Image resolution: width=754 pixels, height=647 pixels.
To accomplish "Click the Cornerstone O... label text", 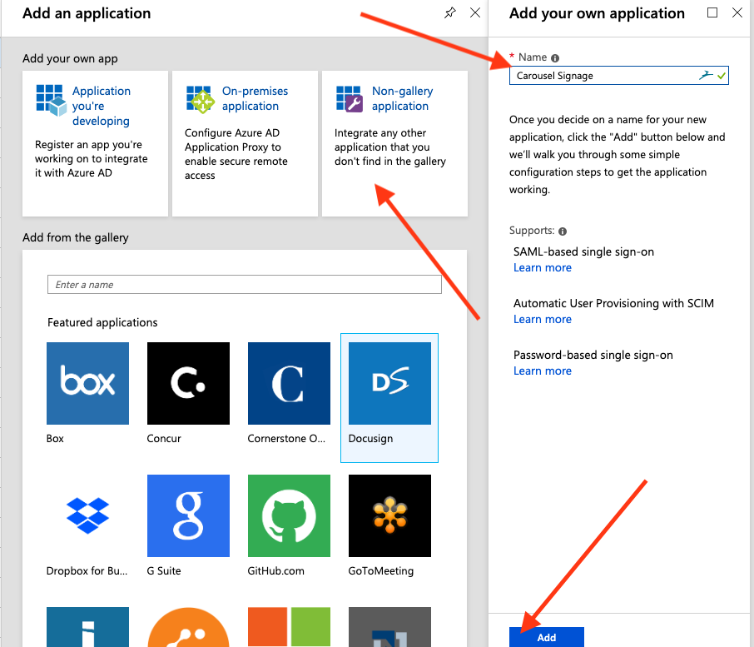I will pyautogui.click(x=286, y=439).
